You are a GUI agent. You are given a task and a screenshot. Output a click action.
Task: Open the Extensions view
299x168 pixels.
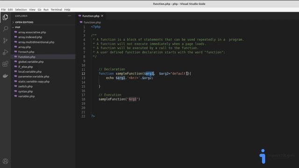click(5, 64)
